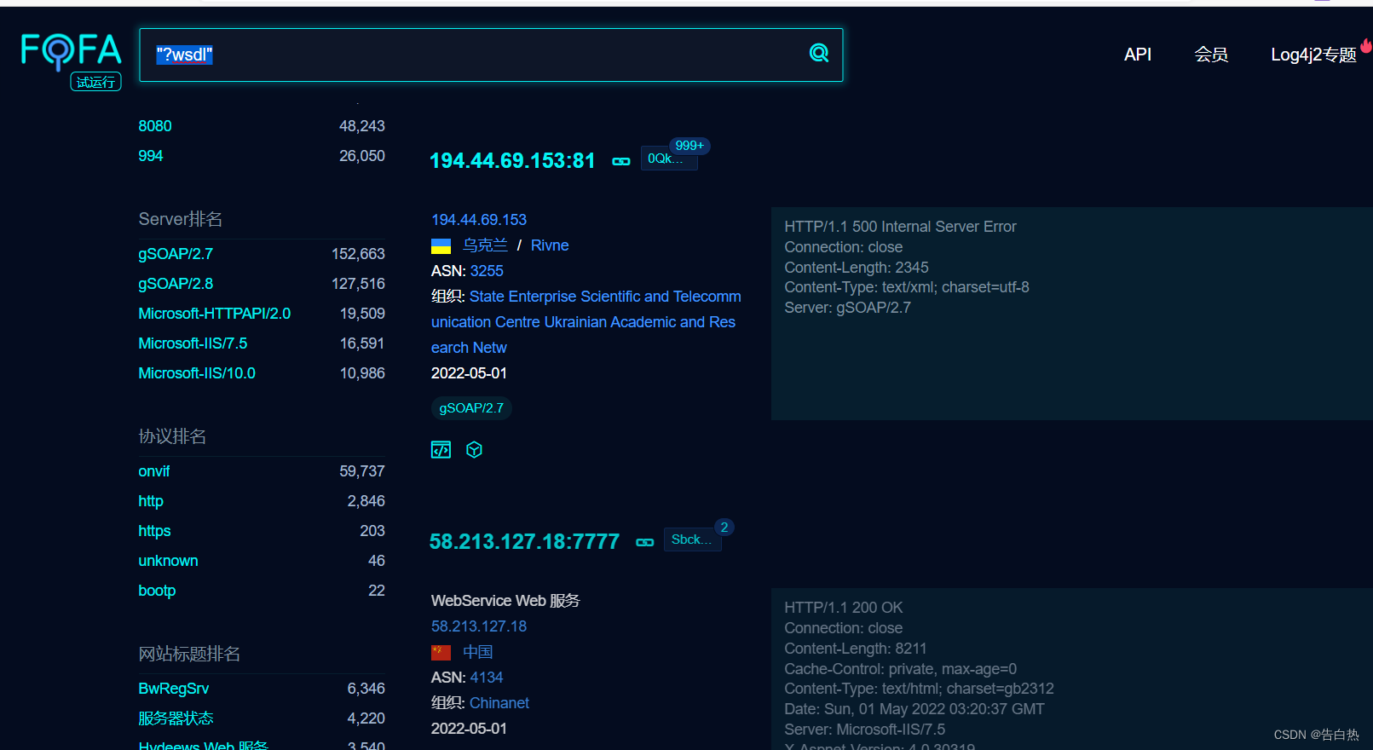Click the gSOAP/2.7 tag pill
Screen dimensions: 1373x750
point(471,408)
